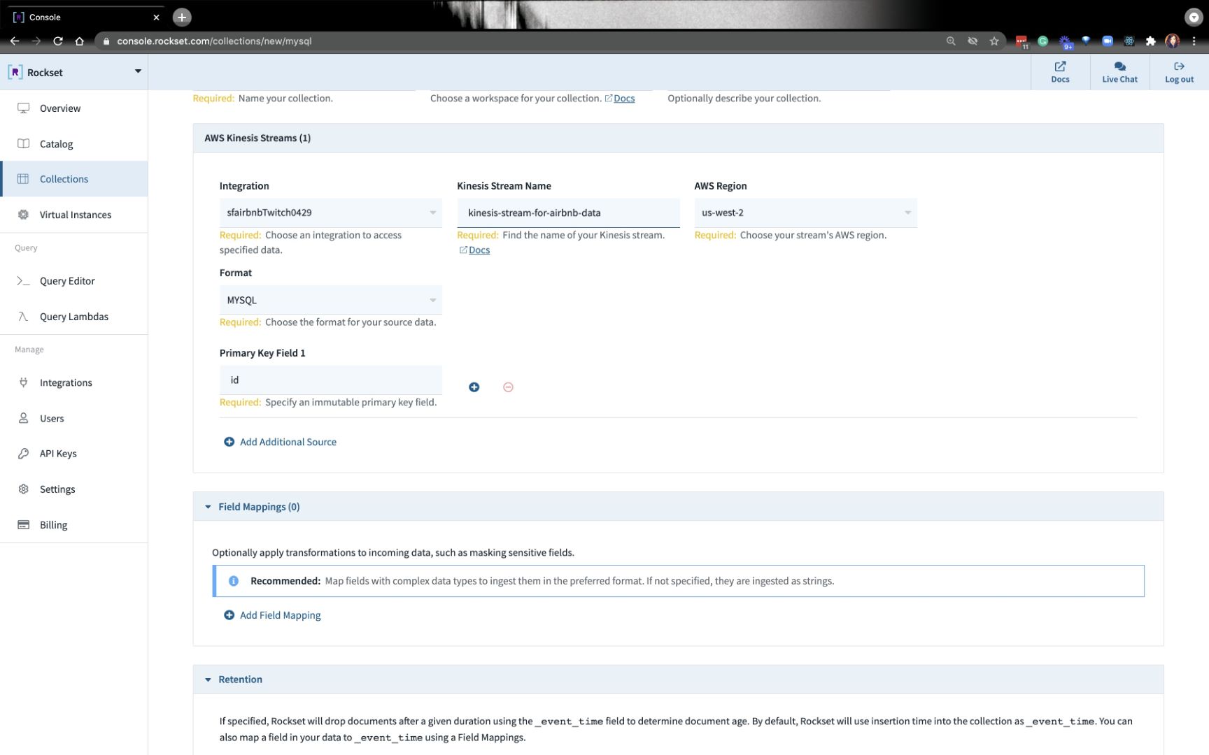The height and width of the screenshot is (755, 1209).
Task: Open Billing in the sidebar
Action: 74,525
